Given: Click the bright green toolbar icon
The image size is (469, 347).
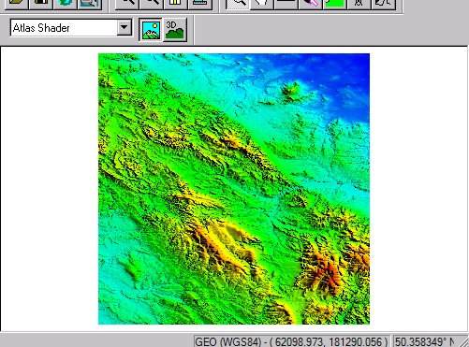Looking at the screenshot, I should [x=335, y=4].
